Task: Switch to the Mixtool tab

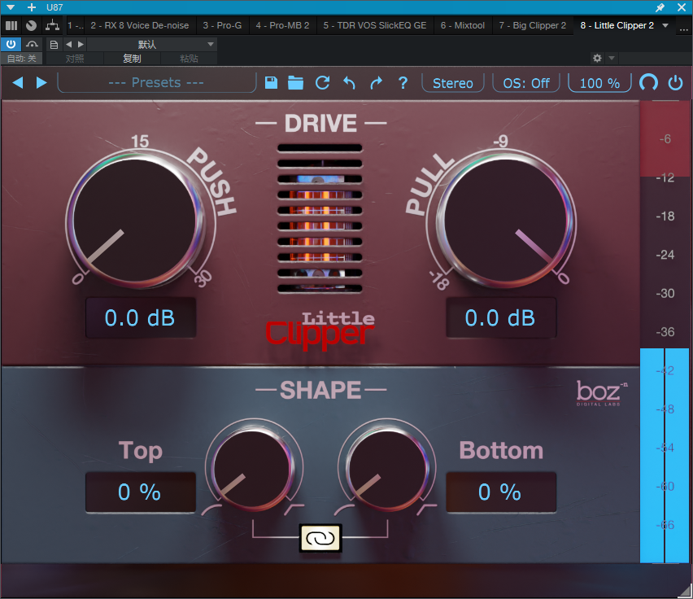Action: tap(463, 26)
